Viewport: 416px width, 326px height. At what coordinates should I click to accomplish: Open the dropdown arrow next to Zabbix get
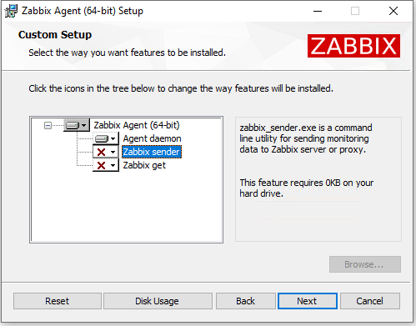[113, 165]
